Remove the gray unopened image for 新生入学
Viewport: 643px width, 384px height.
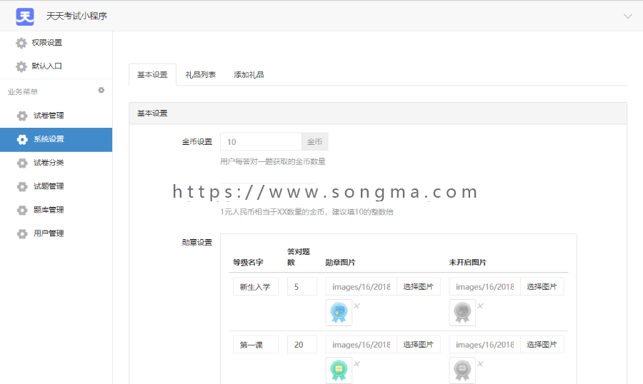(480, 305)
